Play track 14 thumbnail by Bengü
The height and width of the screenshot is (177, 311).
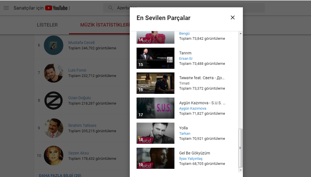[155, 37]
